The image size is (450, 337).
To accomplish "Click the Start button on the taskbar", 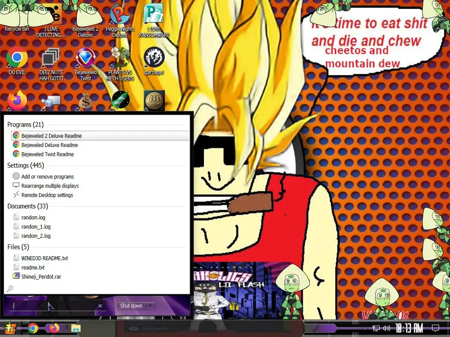I will [x=10, y=329].
